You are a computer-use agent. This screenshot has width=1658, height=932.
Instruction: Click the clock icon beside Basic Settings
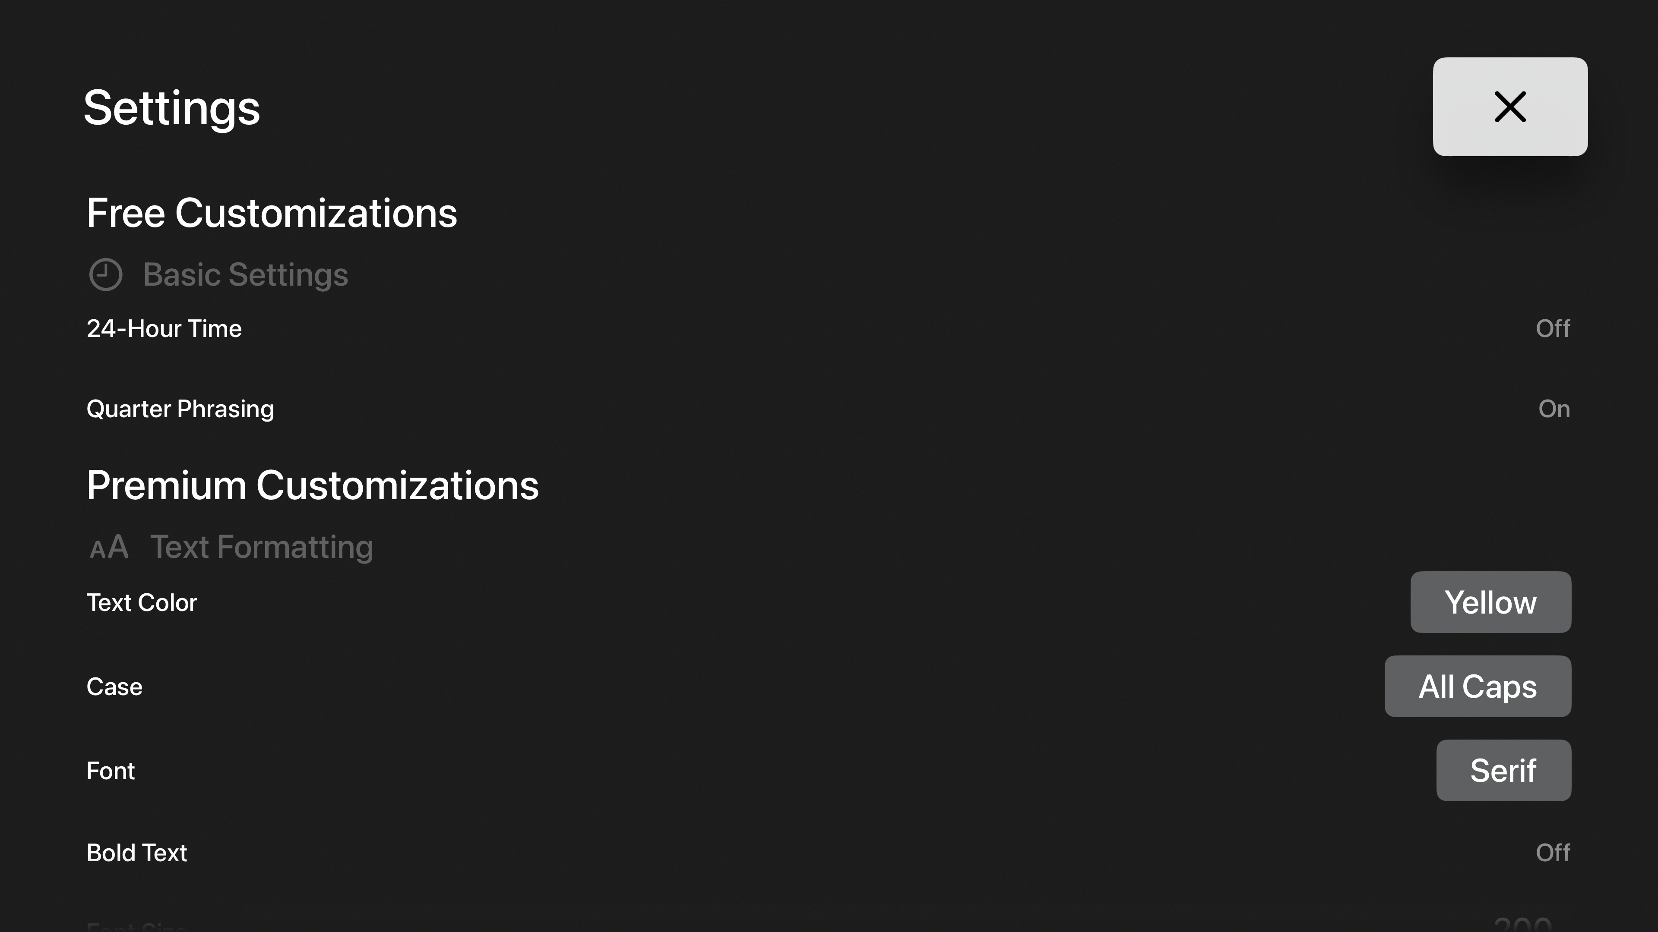coord(105,275)
